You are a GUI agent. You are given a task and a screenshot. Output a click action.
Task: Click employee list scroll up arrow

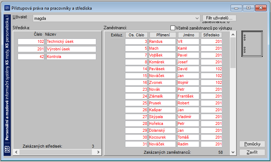(233, 35)
